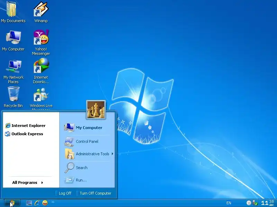Expand the All Programs submenu
This screenshot has height=207, width=277.
click(x=28, y=183)
